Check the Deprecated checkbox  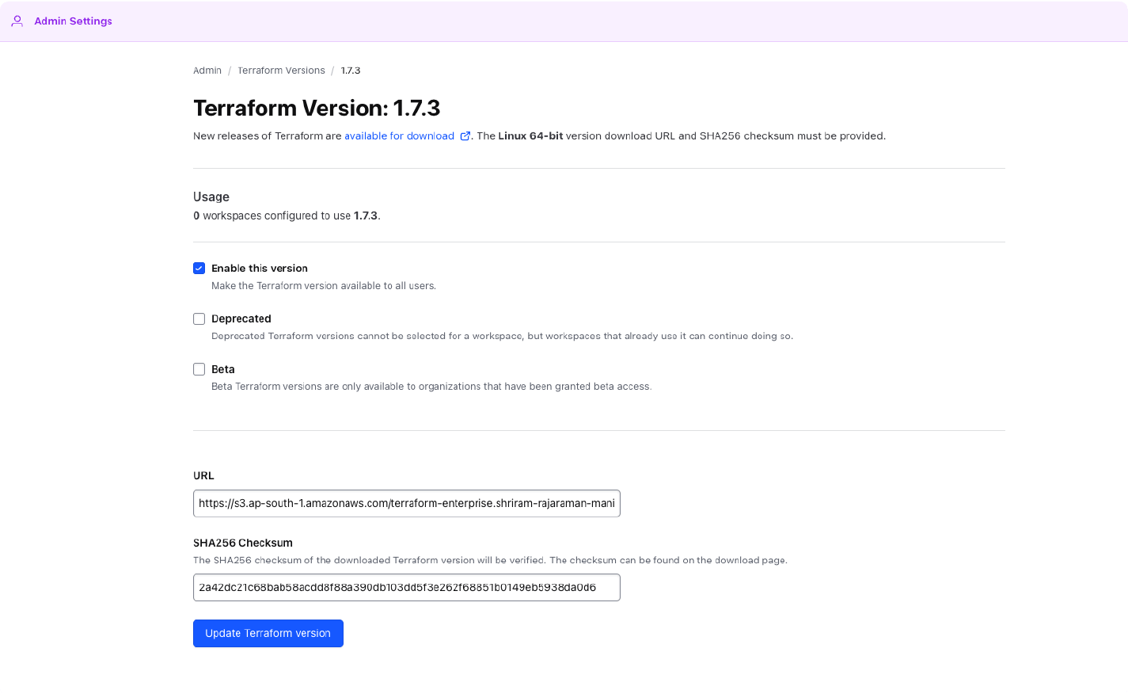click(199, 318)
